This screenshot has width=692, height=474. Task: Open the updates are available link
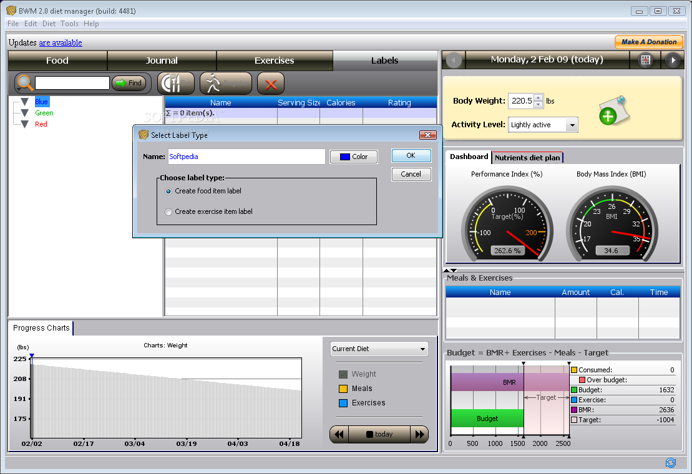[x=61, y=43]
